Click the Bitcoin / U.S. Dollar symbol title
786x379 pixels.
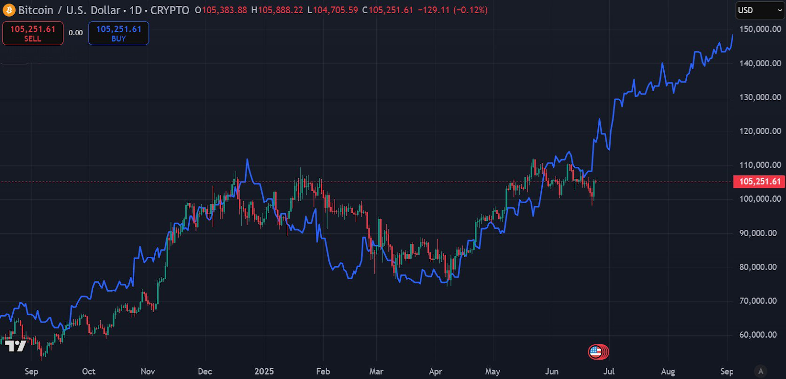[69, 10]
